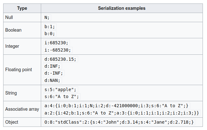
Task: Click the d:INF; code snippet
Action: pos(52,66)
